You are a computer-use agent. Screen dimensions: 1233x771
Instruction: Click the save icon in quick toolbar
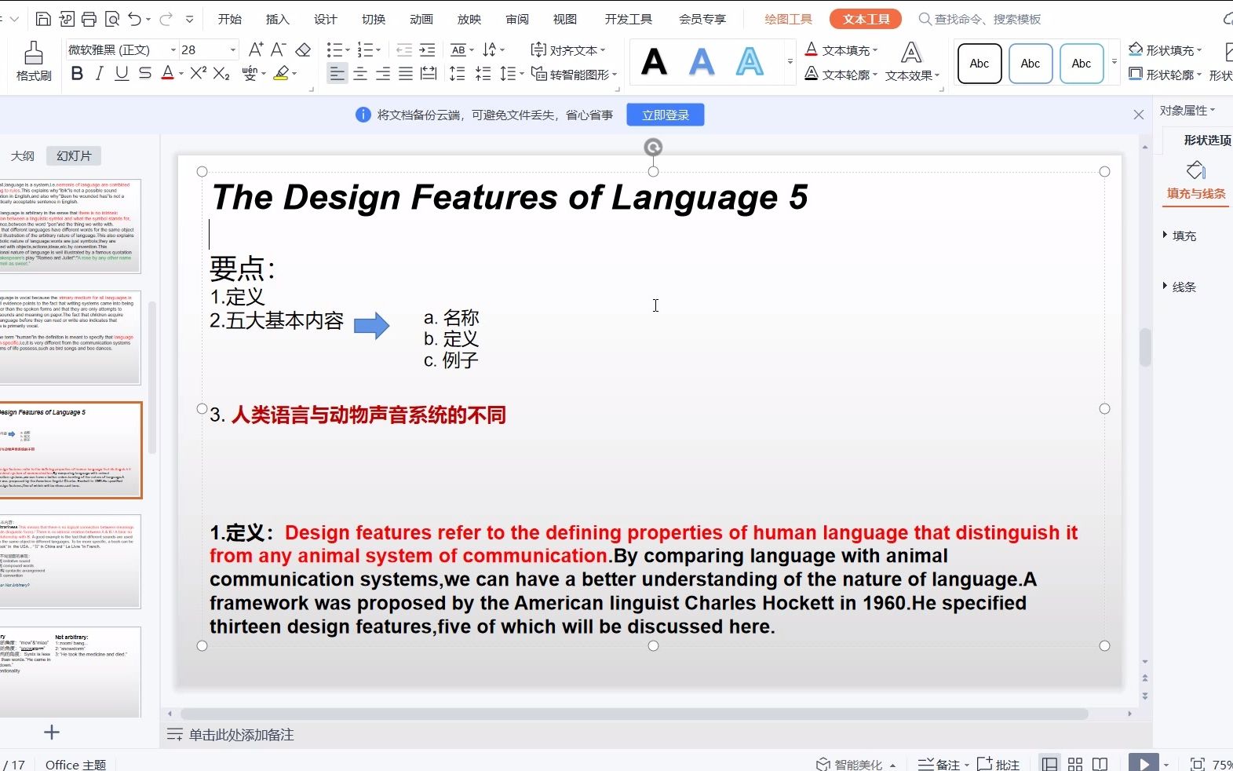[x=44, y=19]
